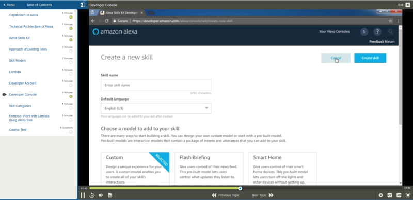
Task: Click the volume speaker icon
Action: click(x=101, y=195)
